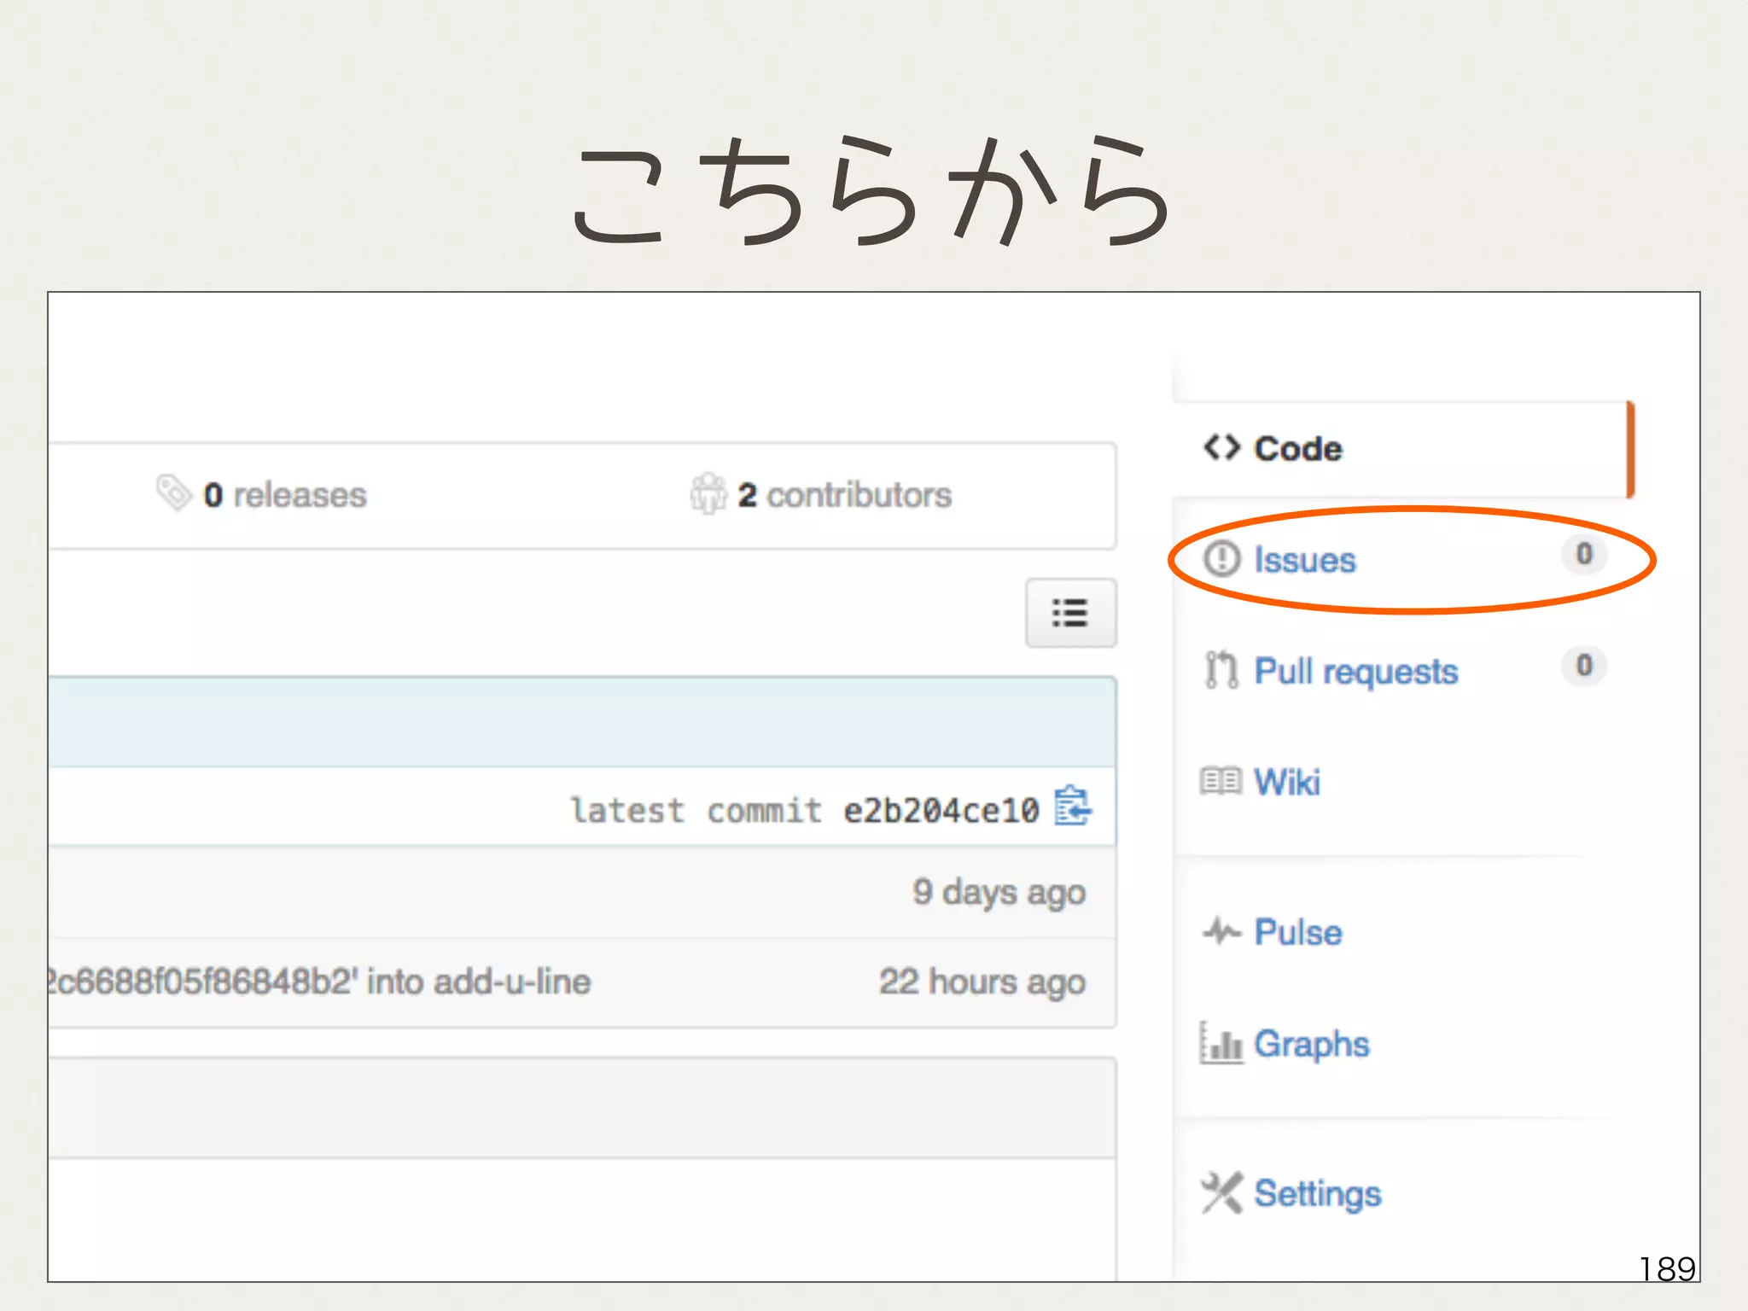Click the Pull requests branch icon
This screenshot has width=1748, height=1311.
click(x=1221, y=670)
